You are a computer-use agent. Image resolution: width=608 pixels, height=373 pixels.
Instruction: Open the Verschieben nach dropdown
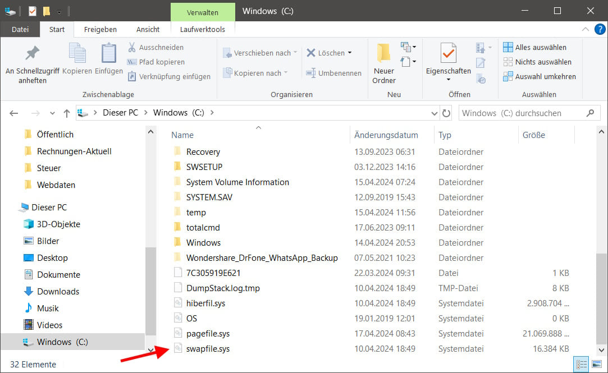pos(296,53)
